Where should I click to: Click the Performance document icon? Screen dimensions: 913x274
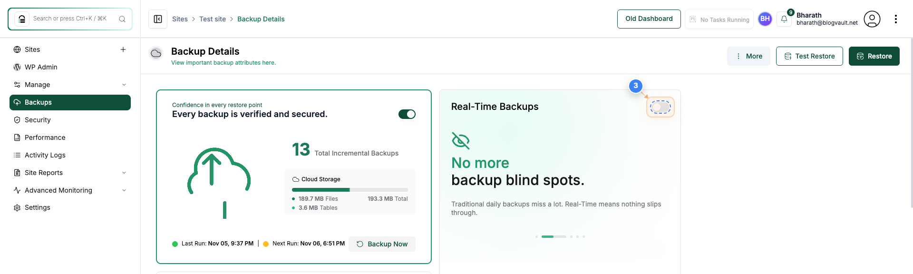17,137
